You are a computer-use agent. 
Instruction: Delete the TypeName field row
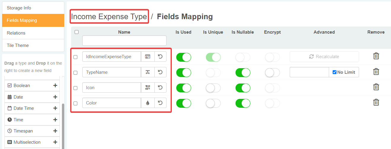[376, 71]
